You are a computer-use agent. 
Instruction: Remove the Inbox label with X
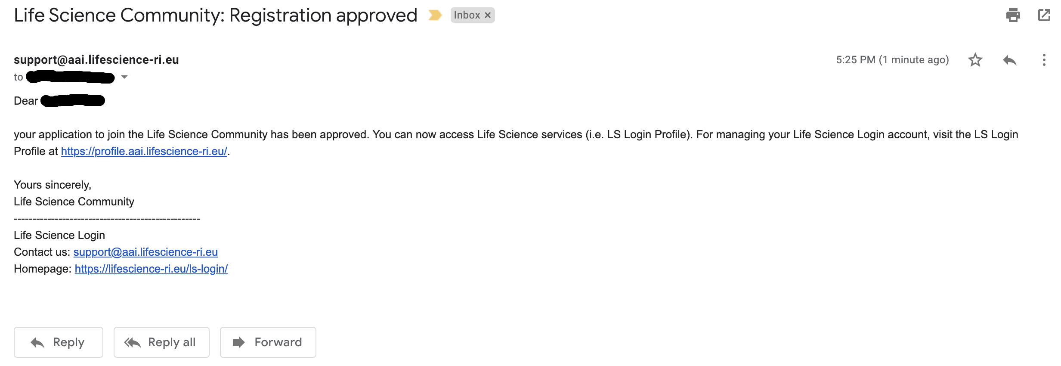[x=488, y=16]
